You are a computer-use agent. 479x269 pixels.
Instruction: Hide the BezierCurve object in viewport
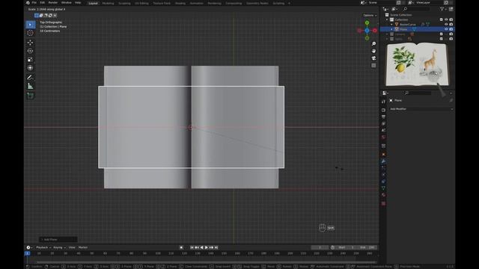tap(446, 25)
